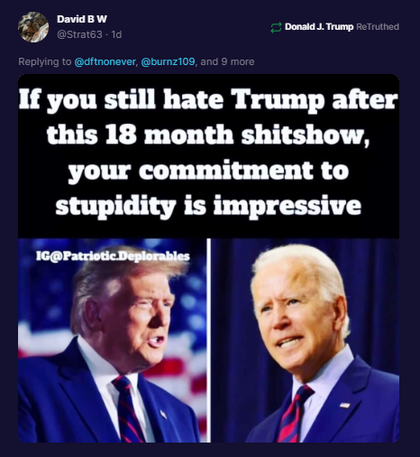Click the "stupidity is impressive" text line

[208, 205]
